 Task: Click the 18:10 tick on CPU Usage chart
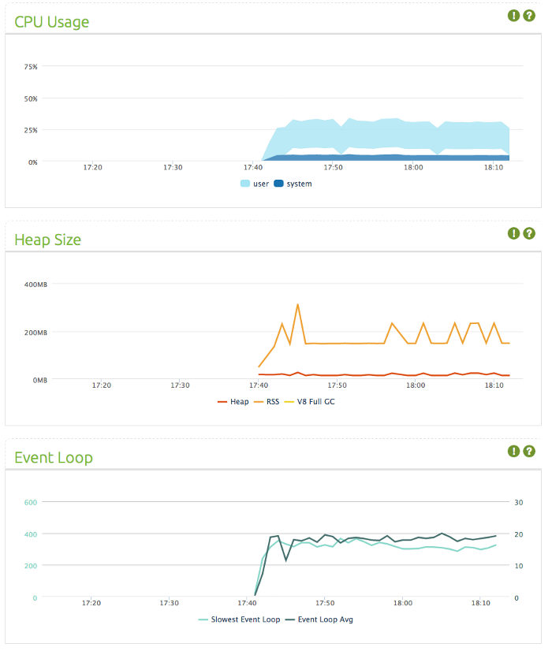[494, 167]
